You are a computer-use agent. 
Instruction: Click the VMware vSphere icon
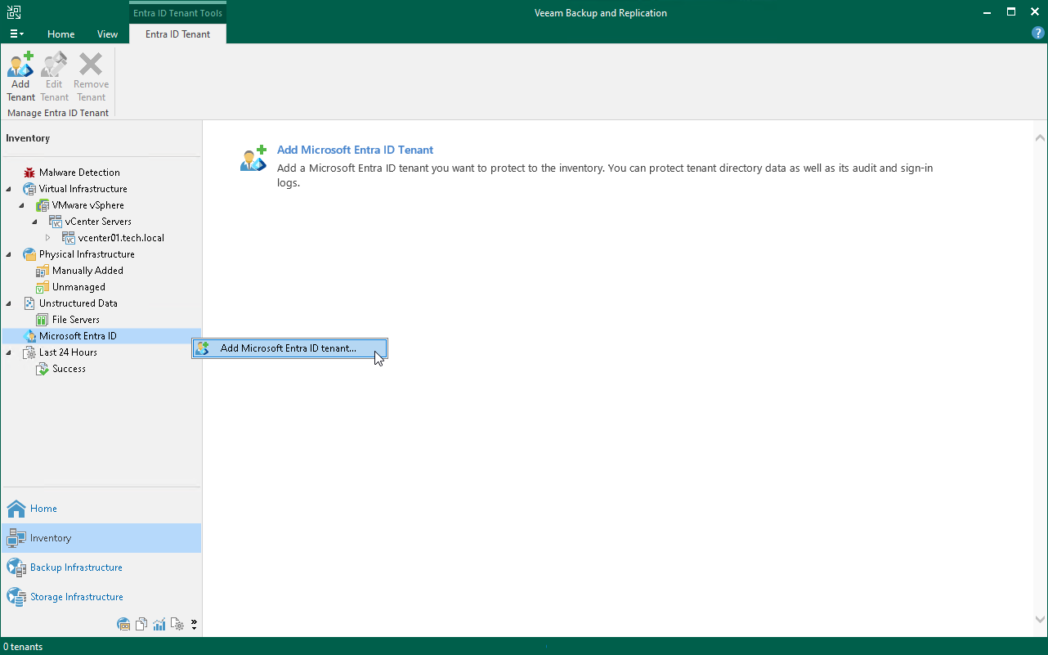point(43,205)
